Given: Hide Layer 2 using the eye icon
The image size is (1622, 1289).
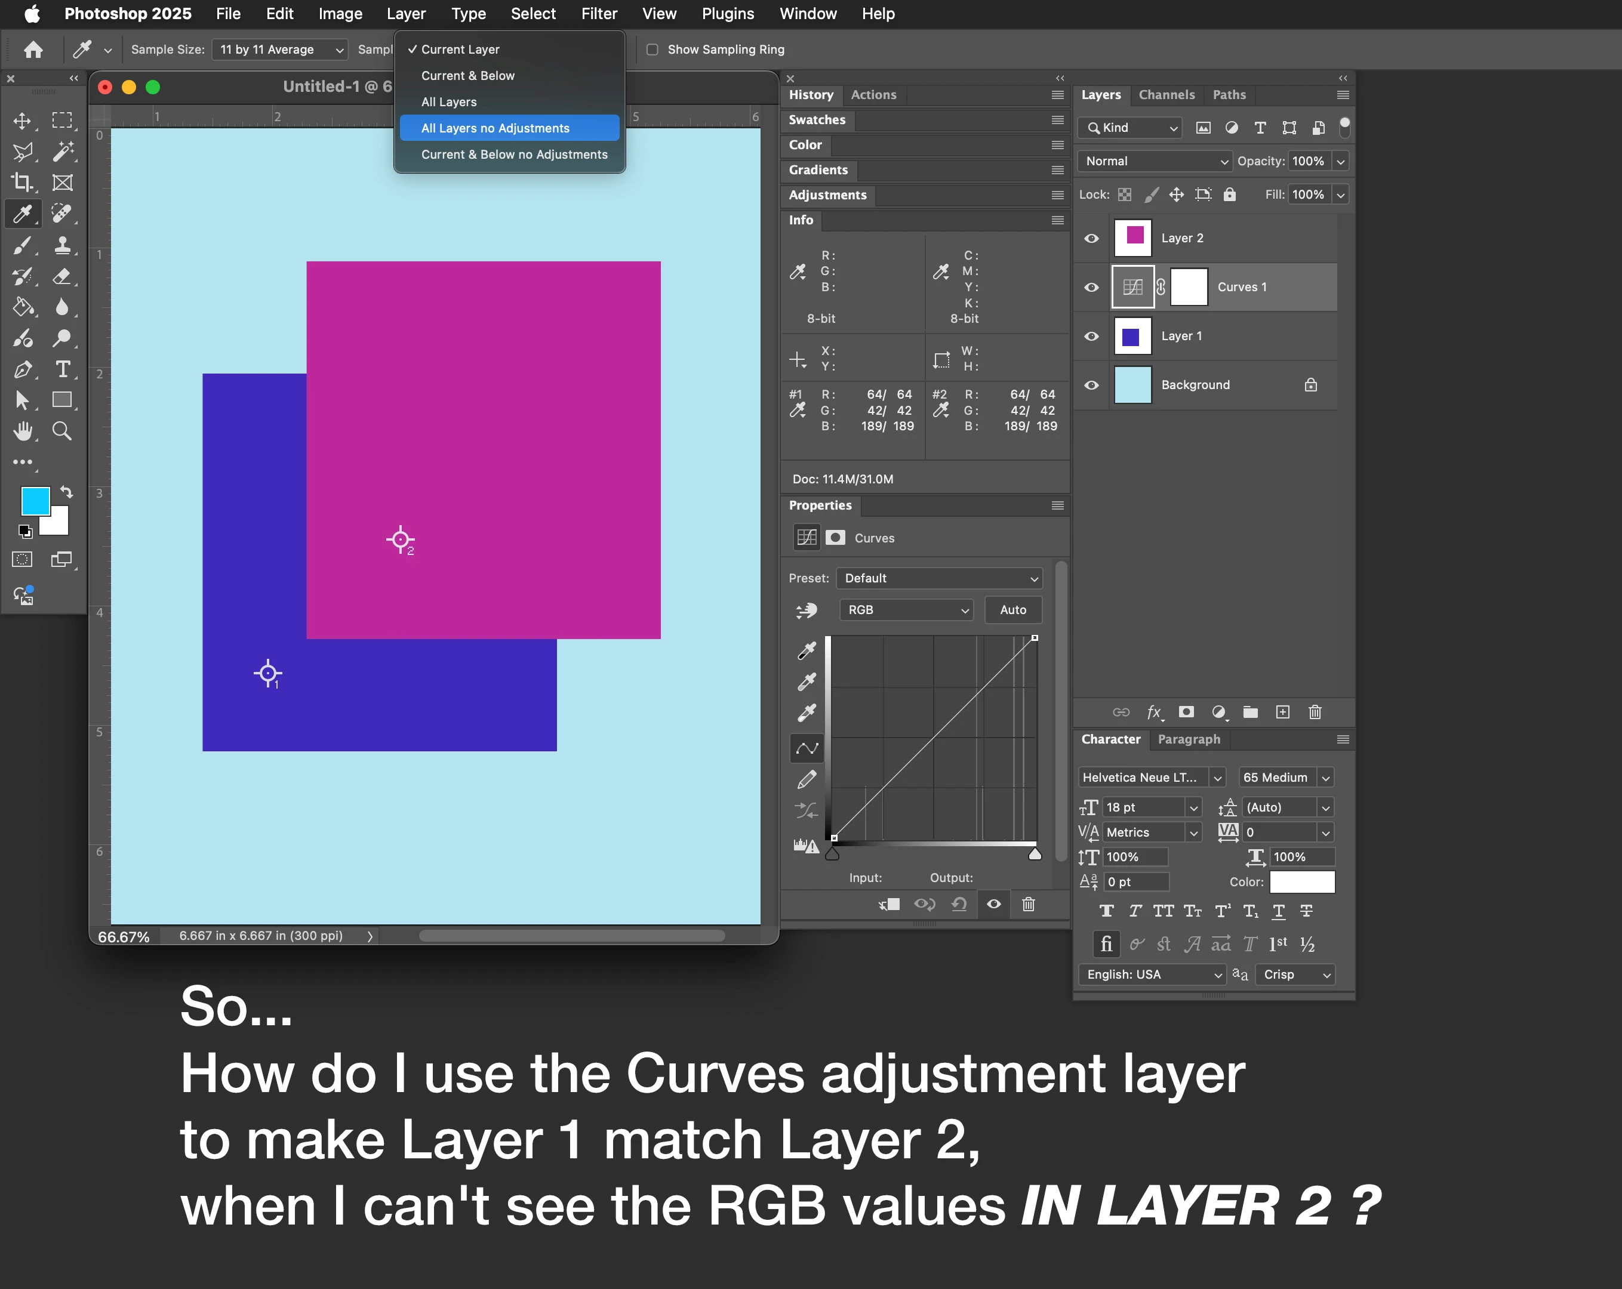Looking at the screenshot, I should coord(1091,238).
